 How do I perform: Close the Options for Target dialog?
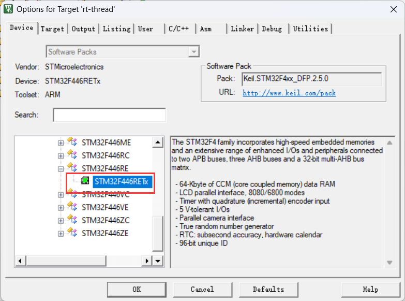[x=394, y=9]
